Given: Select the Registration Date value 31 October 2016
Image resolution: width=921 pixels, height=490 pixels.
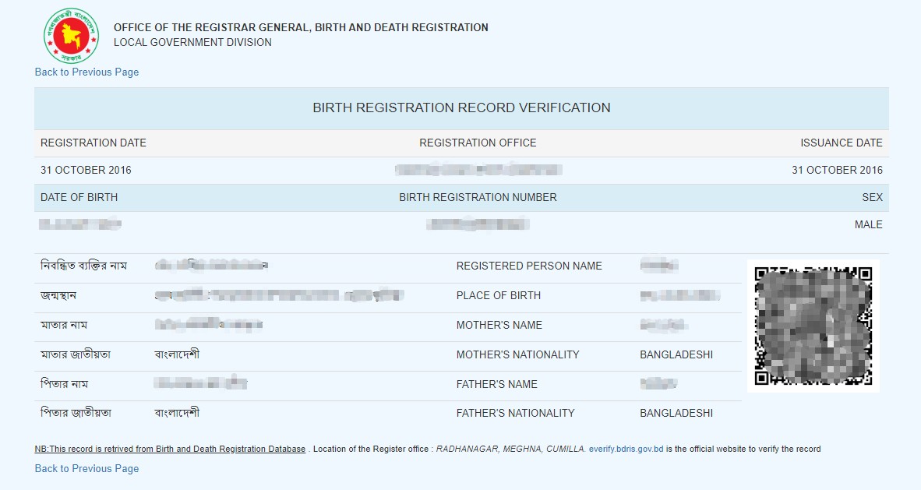Looking at the screenshot, I should pos(86,171).
